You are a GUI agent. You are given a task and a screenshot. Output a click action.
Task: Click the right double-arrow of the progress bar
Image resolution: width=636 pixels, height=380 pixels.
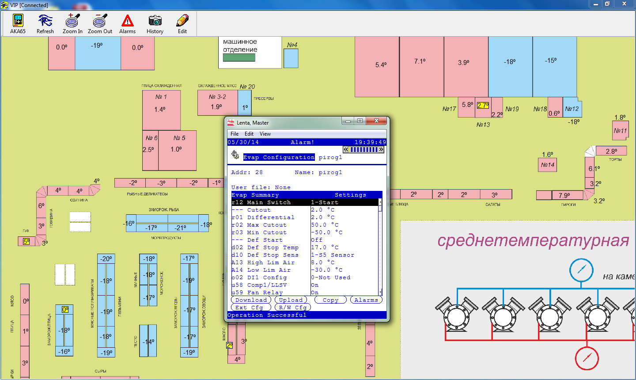(x=381, y=149)
